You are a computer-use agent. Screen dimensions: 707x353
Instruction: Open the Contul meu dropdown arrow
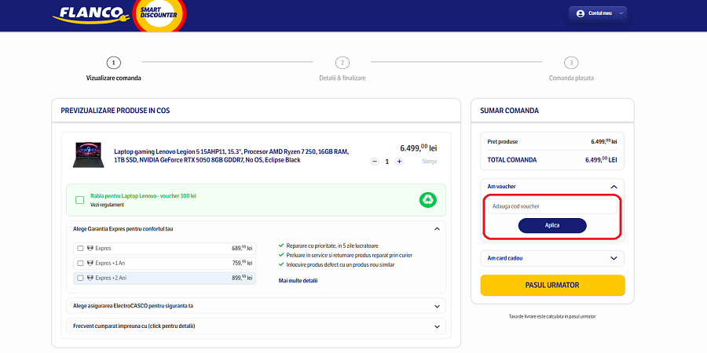click(621, 13)
